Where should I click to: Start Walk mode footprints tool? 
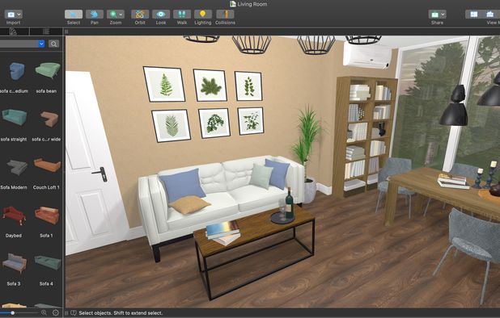pyautogui.click(x=182, y=15)
